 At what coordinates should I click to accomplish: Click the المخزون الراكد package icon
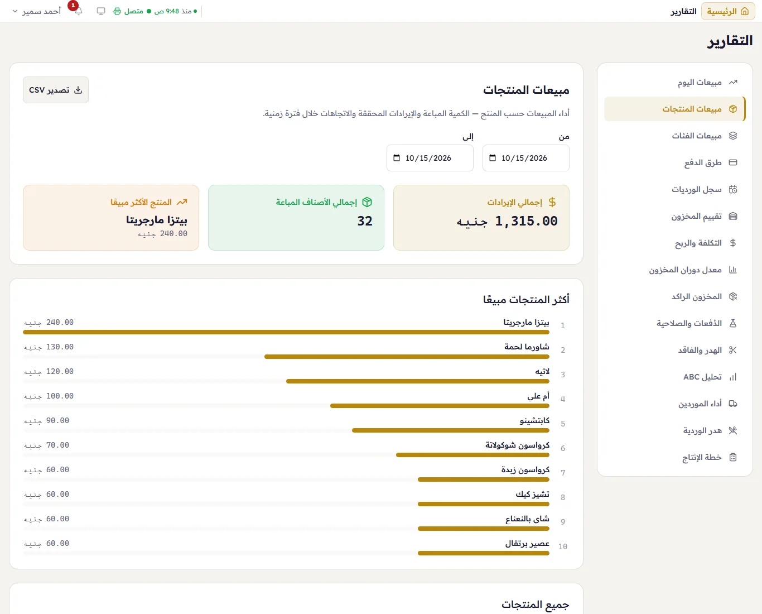(733, 296)
